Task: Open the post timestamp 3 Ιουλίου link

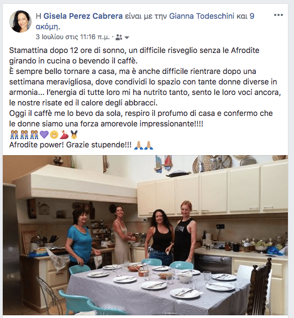Action: 73,37
